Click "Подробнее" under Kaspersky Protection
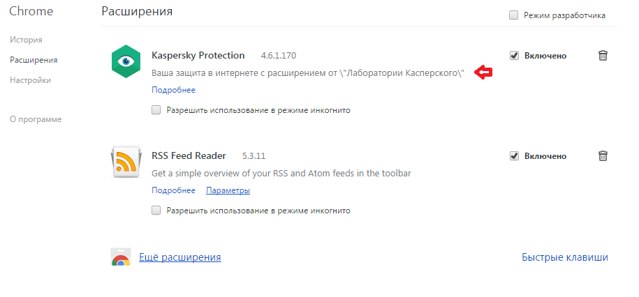639x297 pixels. pyautogui.click(x=173, y=90)
